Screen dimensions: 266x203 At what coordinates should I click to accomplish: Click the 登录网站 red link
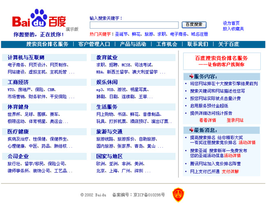click(x=235, y=121)
